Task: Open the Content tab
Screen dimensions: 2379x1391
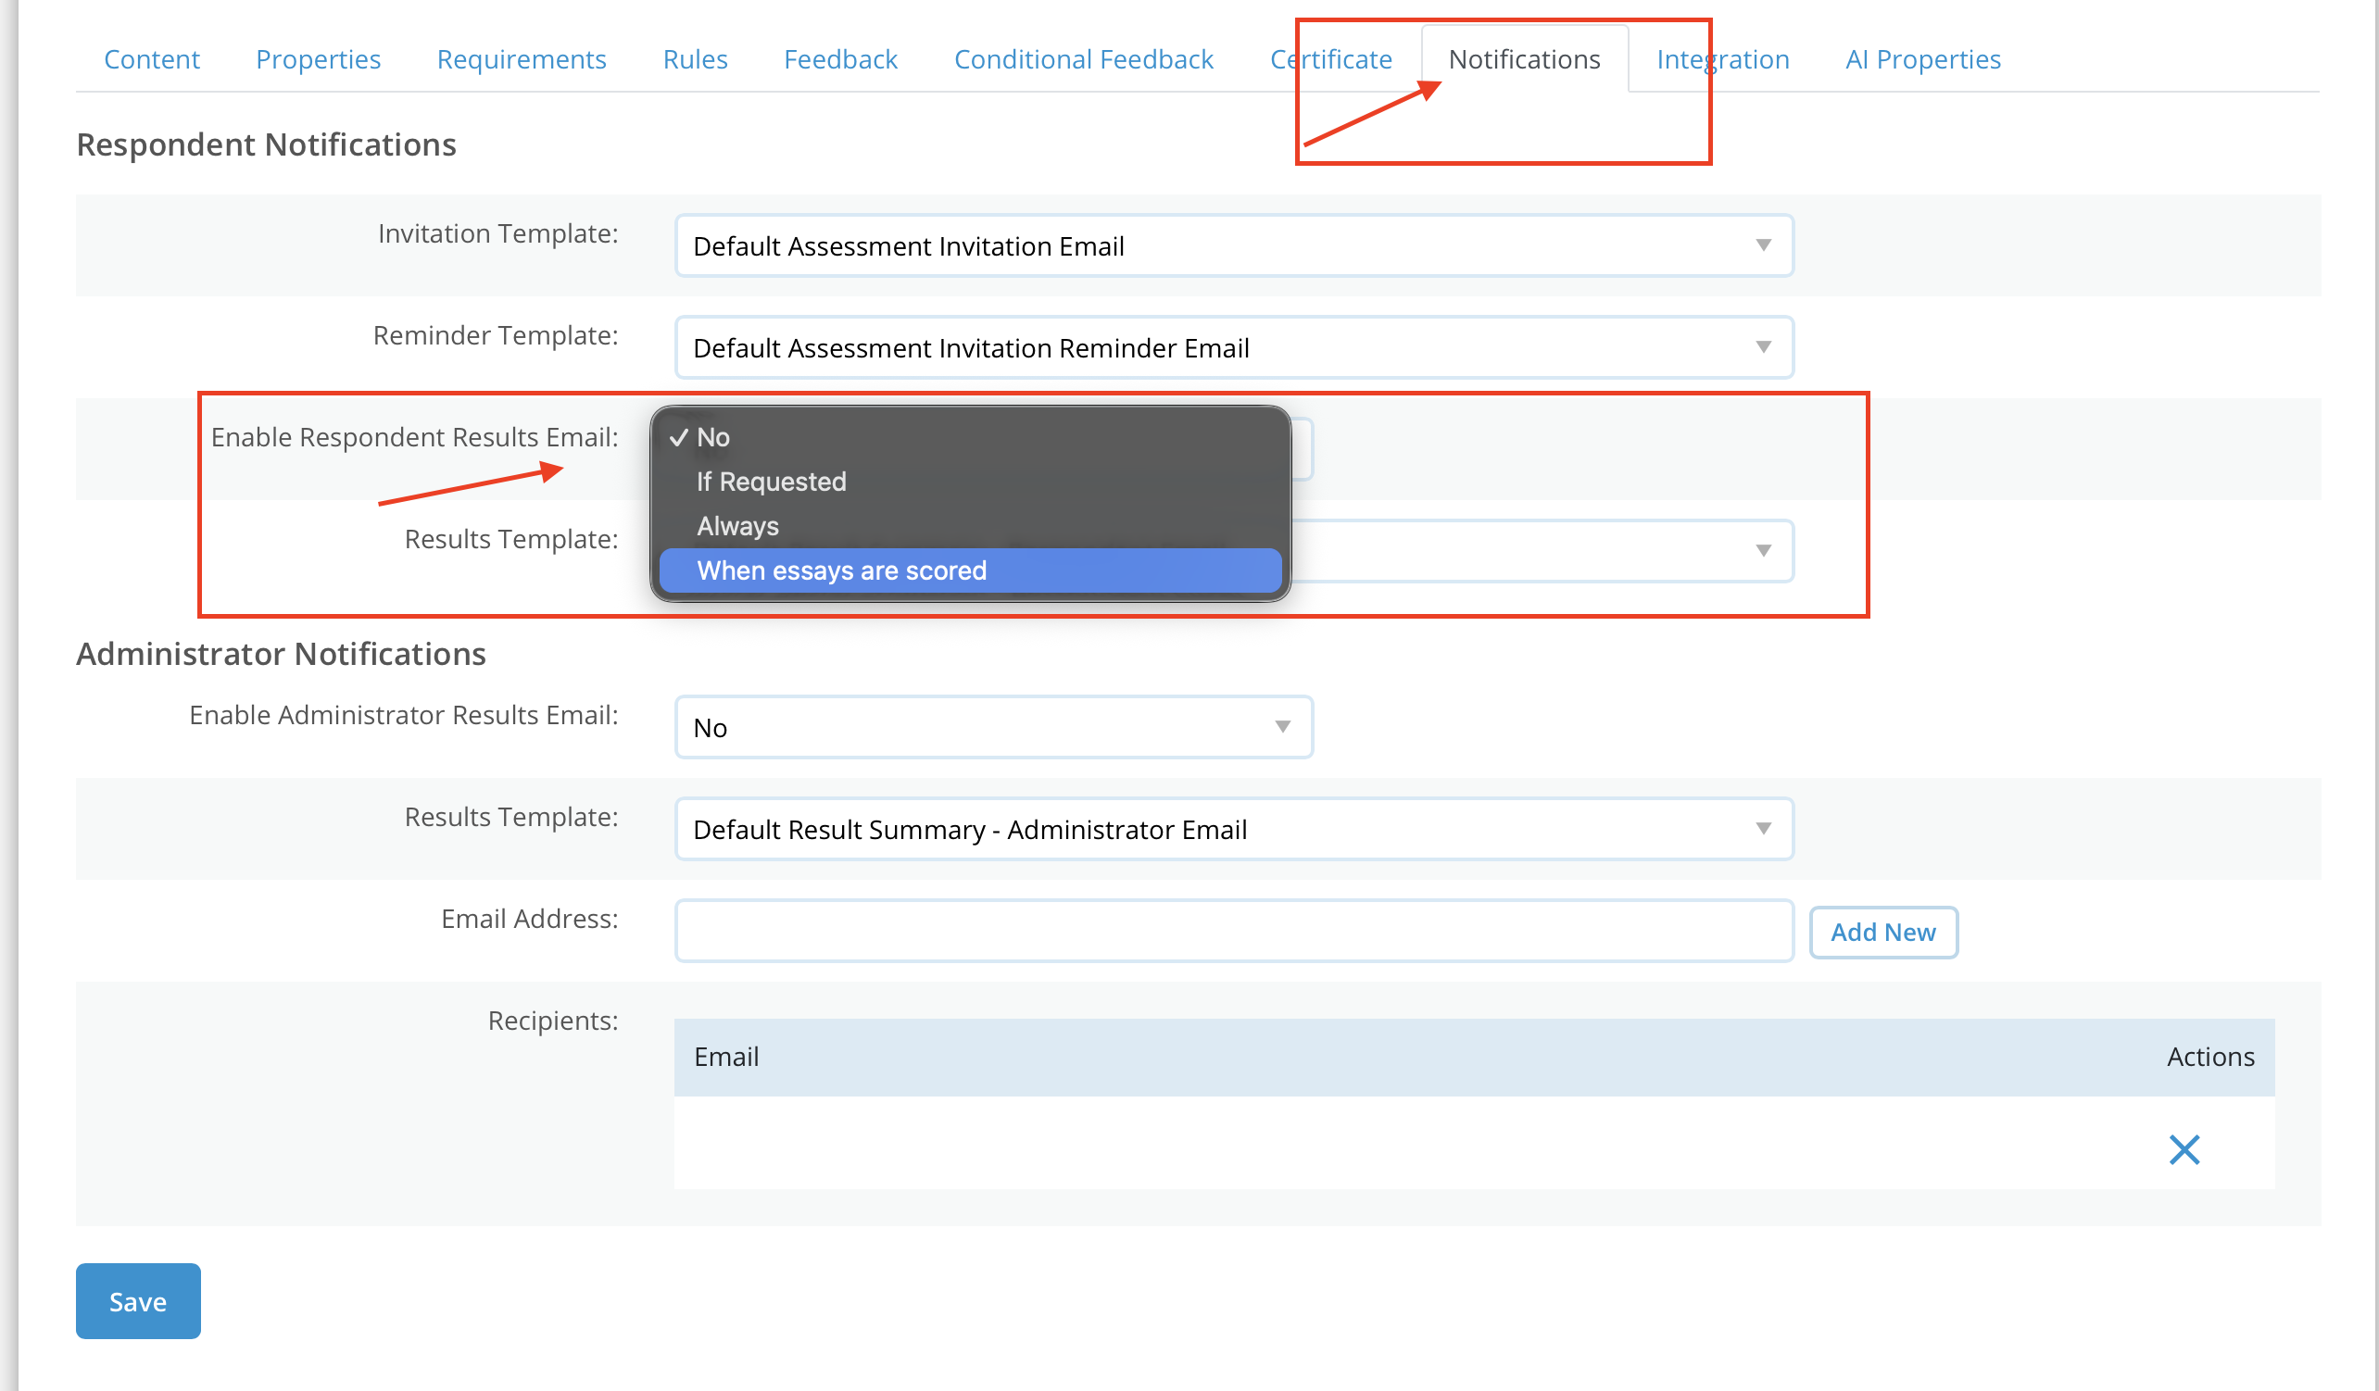Action: [x=151, y=59]
